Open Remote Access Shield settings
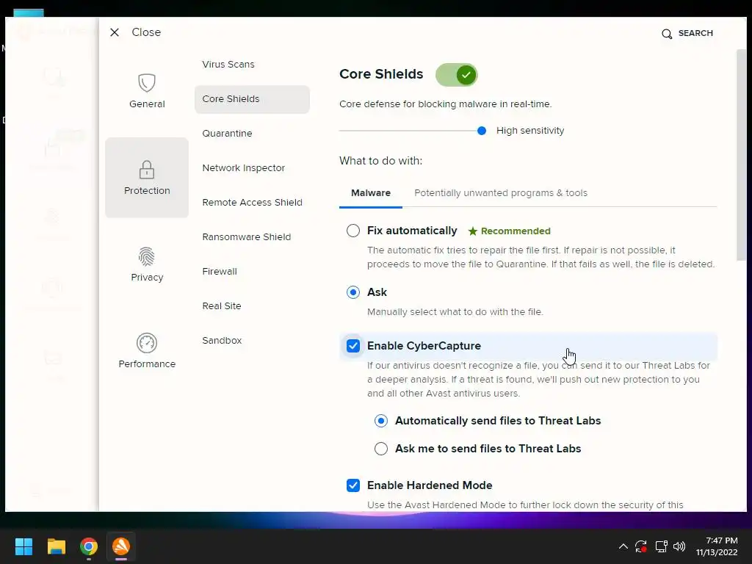Viewport: 752px width, 564px height. click(x=253, y=203)
